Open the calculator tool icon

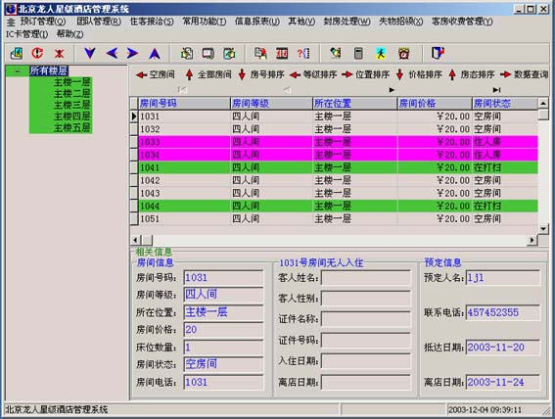[x=358, y=54]
